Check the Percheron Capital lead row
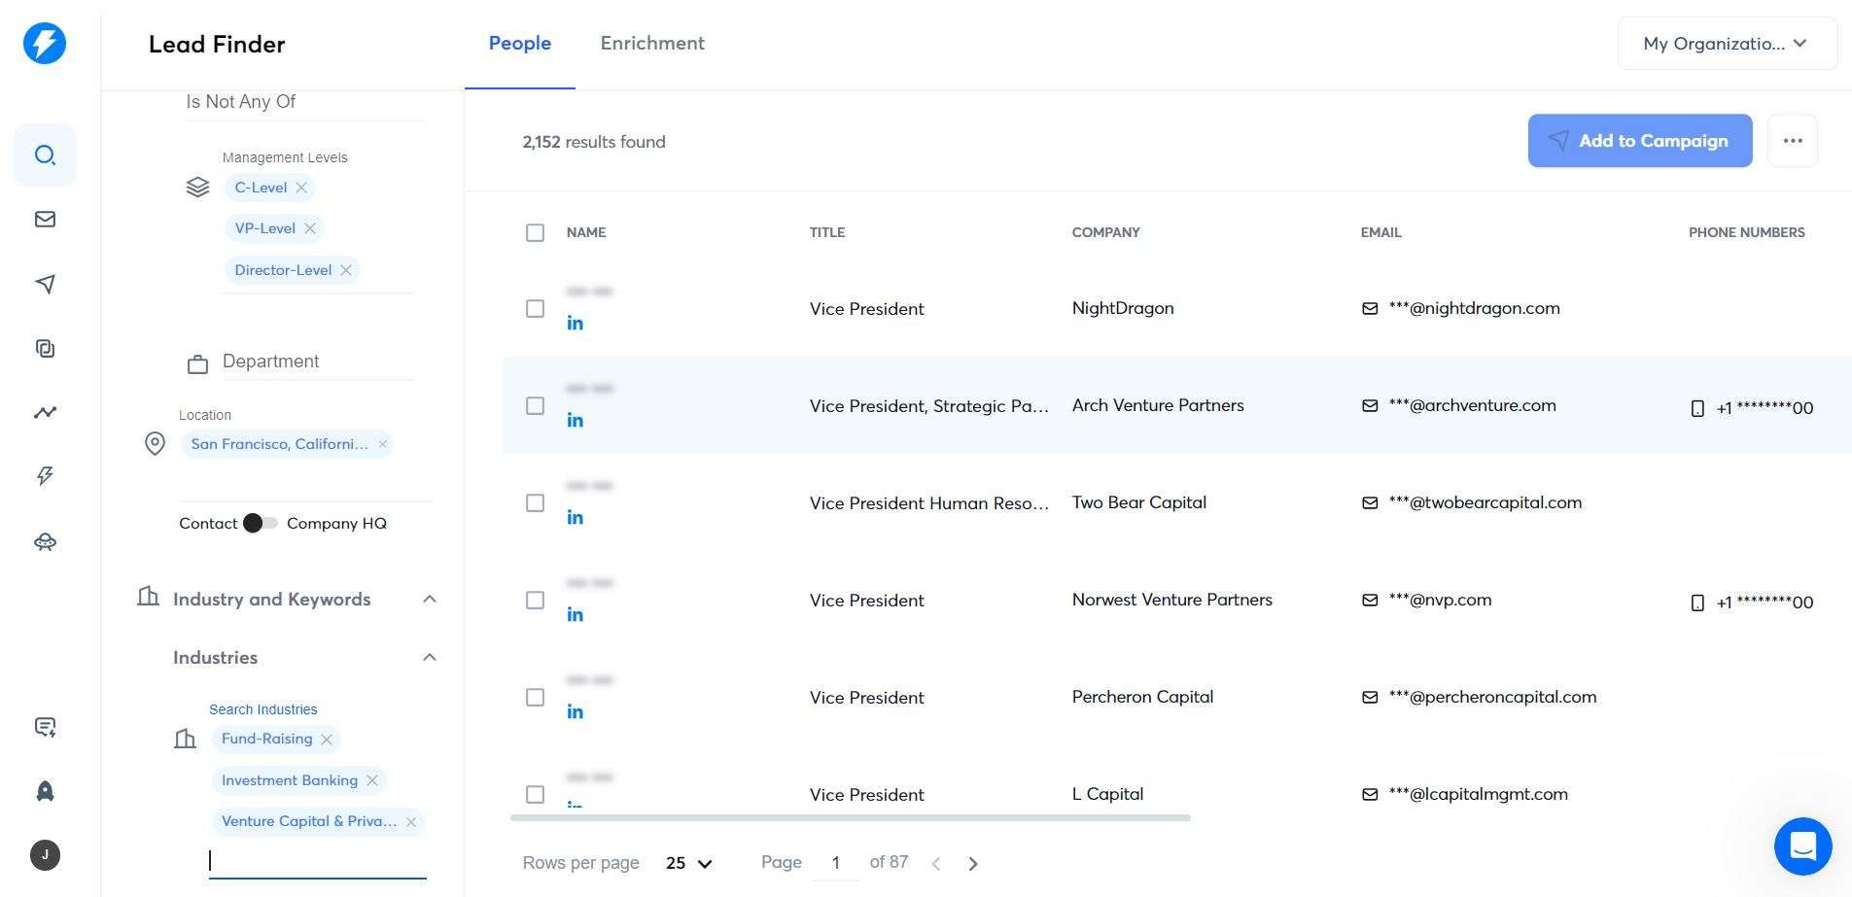 [x=535, y=698]
